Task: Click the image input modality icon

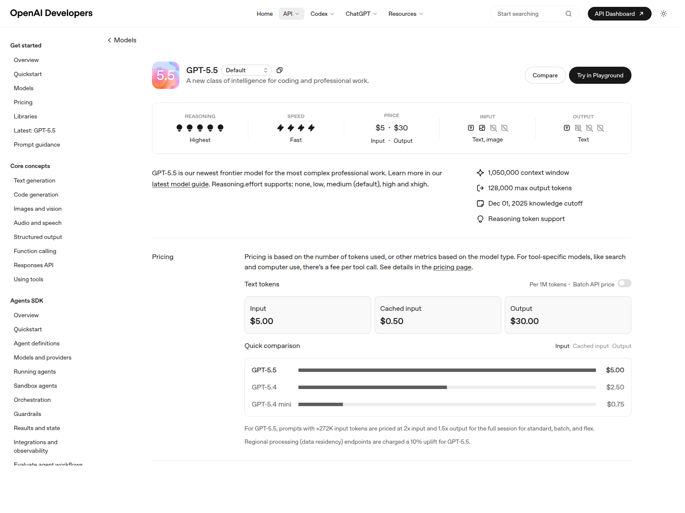Action: tap(482, 128)
